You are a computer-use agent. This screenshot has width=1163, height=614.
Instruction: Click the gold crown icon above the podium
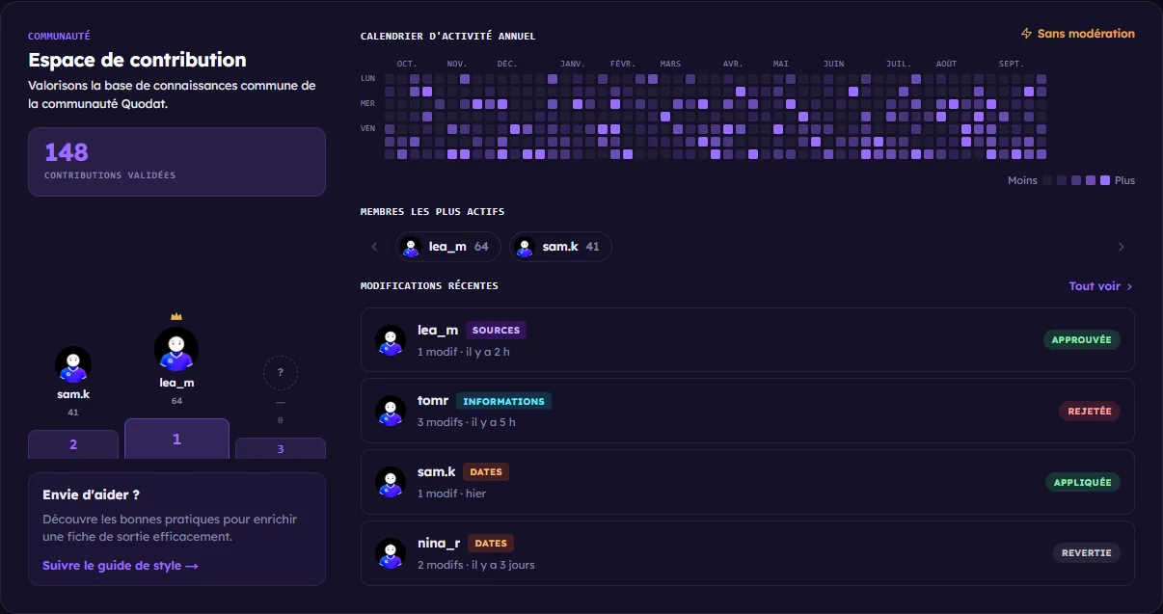(176, 316)
